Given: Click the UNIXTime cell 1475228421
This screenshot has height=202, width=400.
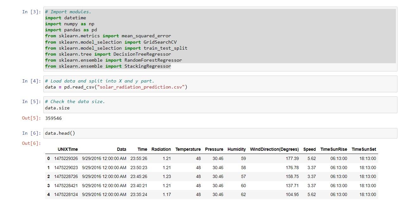Looking at the screenshot, I should (x=66, y=186).
